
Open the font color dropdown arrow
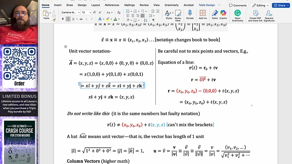119,19
